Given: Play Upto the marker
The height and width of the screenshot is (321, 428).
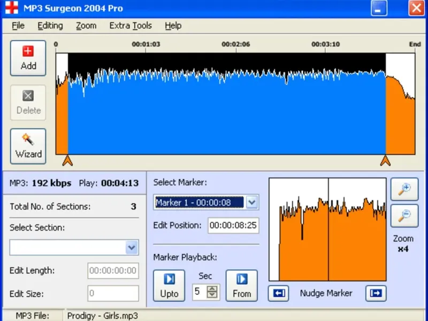Looking at the screenshot, I should click(169, 286).
